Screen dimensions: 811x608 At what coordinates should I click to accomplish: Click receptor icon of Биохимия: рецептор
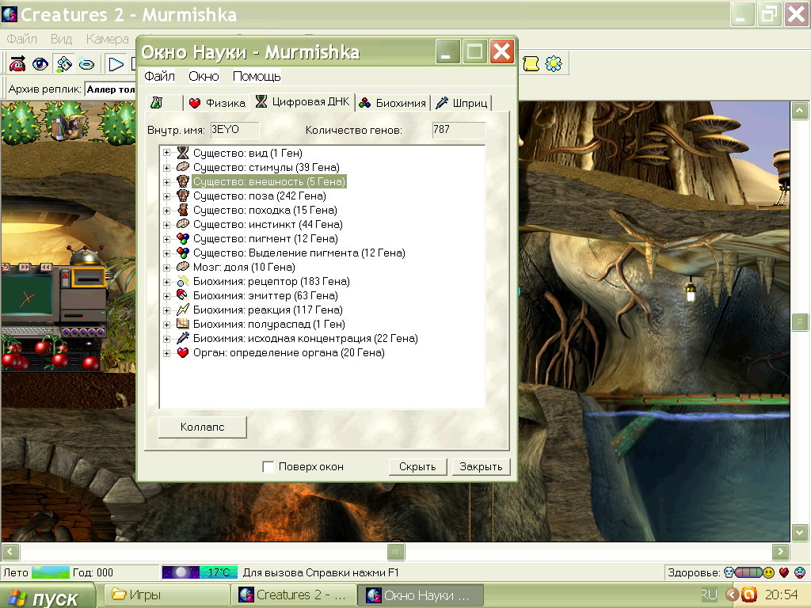[x=183, y=281]
